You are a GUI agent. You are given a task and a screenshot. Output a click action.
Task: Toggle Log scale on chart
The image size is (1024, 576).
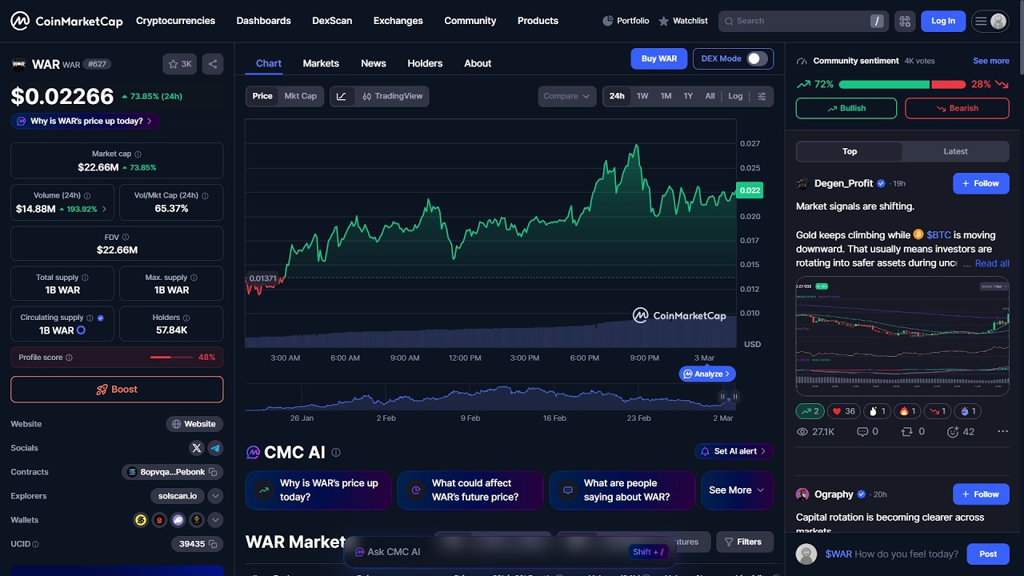pos(735,96)
